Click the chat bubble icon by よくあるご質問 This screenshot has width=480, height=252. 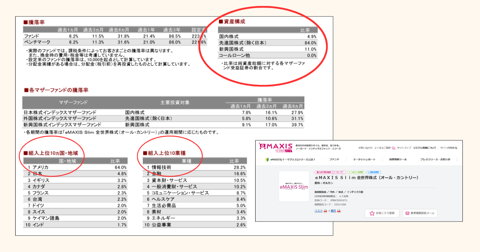pos(394,148)
